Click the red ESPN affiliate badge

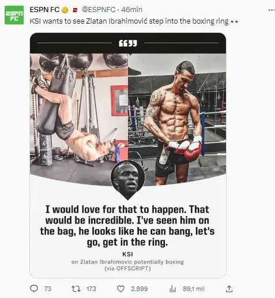pos(75,10)
